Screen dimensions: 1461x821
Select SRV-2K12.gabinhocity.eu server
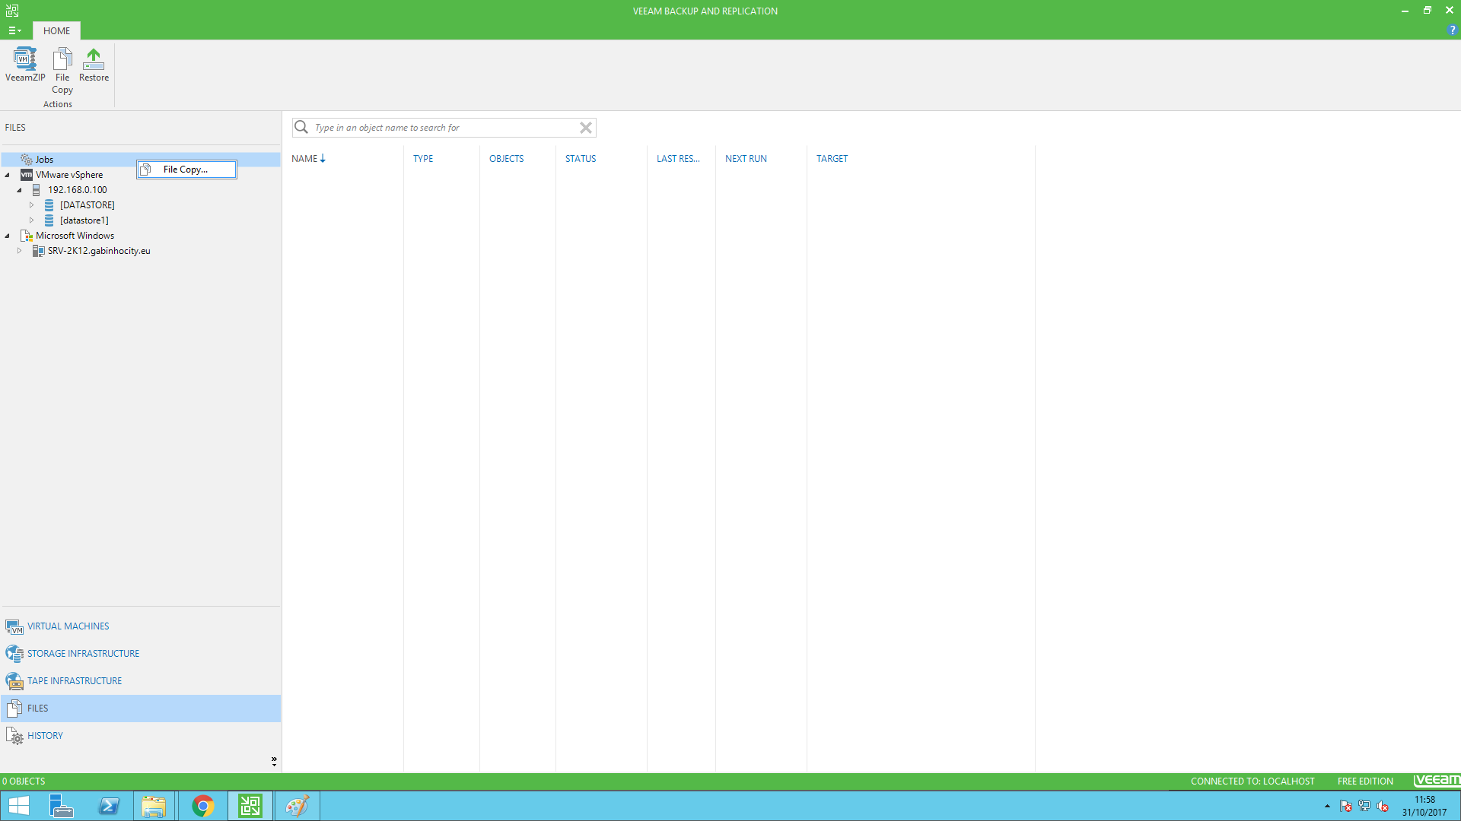99,251
